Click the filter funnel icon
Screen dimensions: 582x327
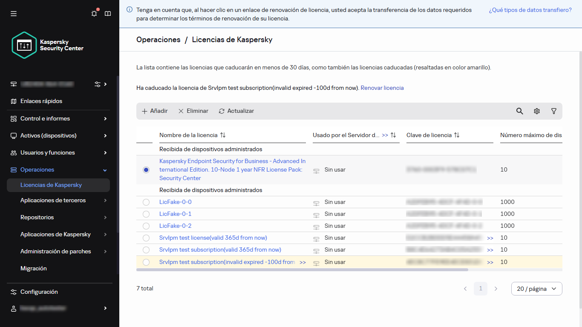click(x=553, y=111)
